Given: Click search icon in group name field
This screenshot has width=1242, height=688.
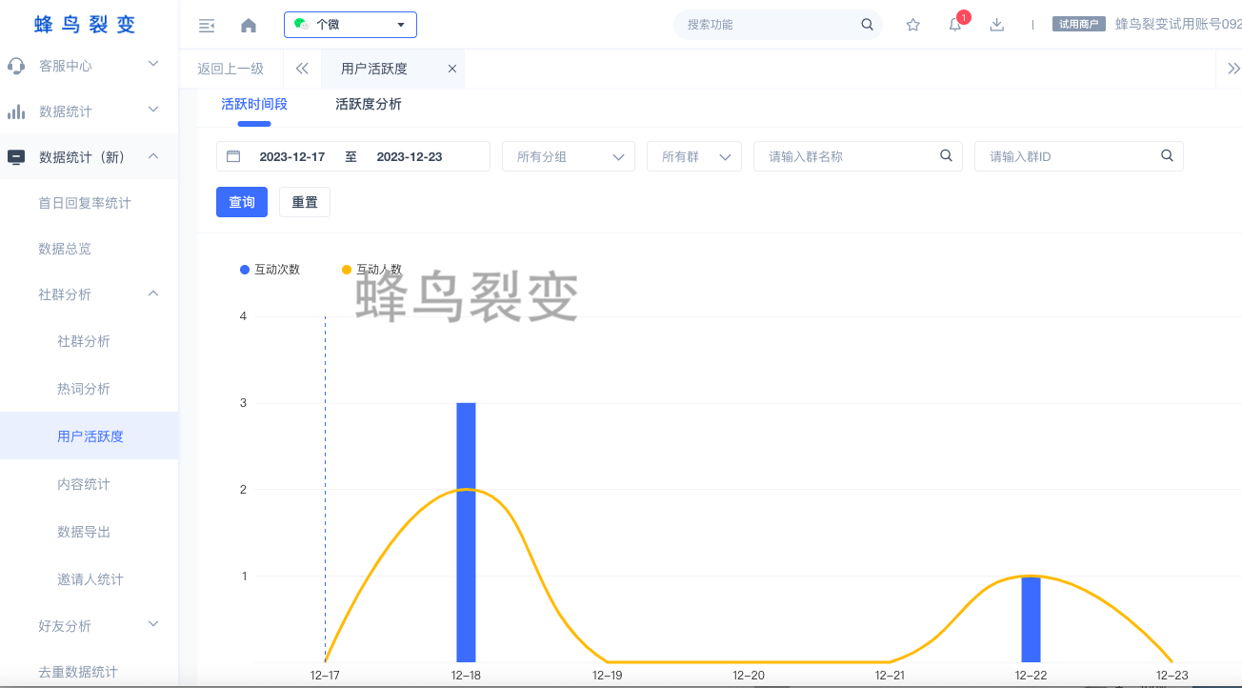Looking at the screenshot, I should click(946, 155).
